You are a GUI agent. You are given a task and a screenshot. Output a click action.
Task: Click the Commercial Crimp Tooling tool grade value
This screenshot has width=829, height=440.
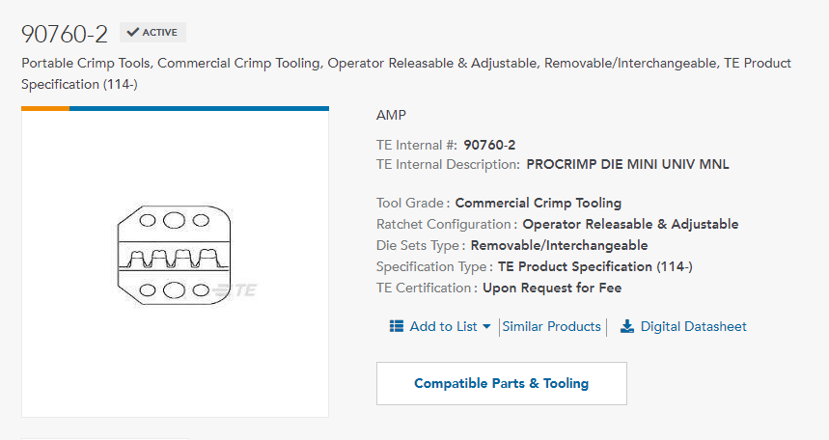(539, 203)
